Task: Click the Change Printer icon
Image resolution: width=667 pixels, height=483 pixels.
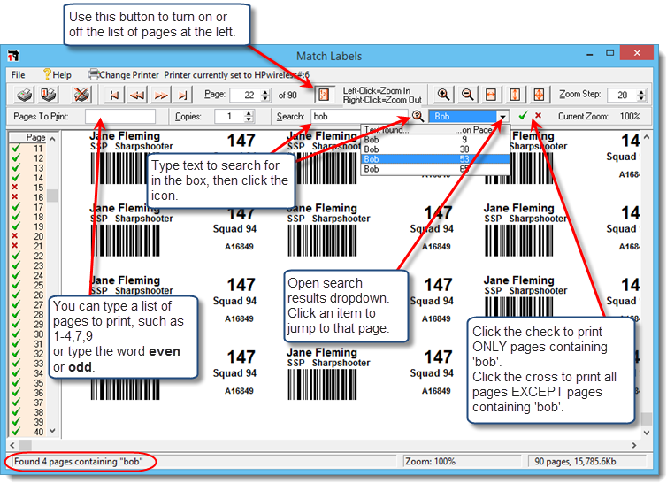Action: (93, 74)
